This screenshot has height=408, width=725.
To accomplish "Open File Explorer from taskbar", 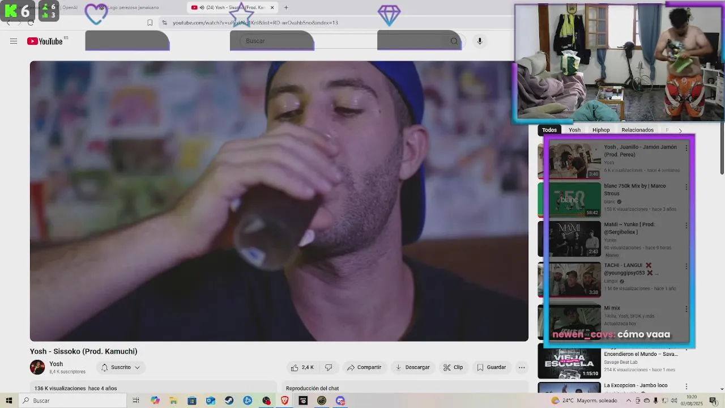I will point(173,401).
